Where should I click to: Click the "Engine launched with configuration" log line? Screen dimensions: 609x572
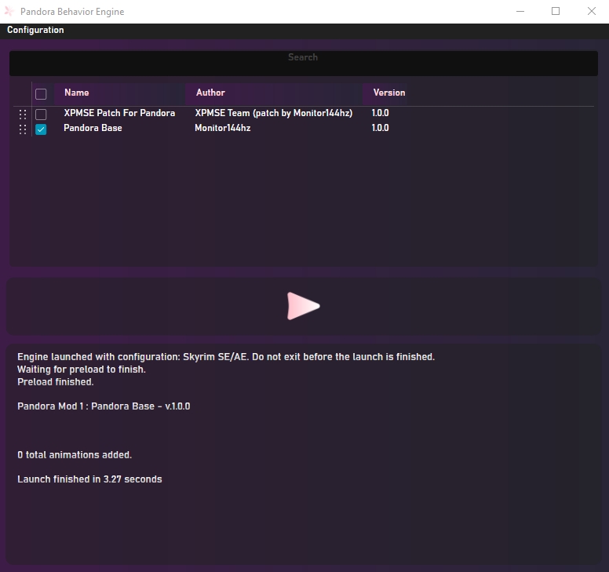[x=226, y=357]
